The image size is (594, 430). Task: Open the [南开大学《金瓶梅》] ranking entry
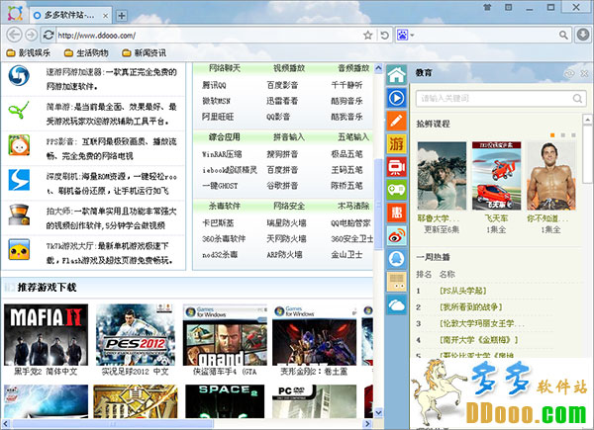(478, 340)
